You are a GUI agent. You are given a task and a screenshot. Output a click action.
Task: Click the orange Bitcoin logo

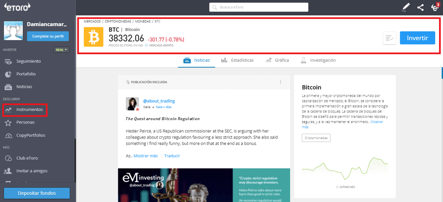coord(93,37)
